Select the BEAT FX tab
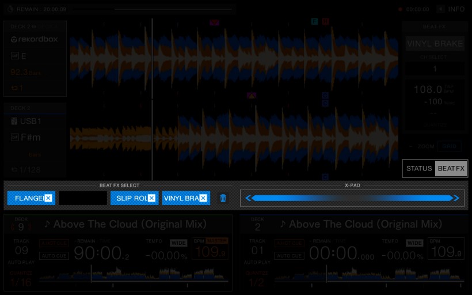 tap(451, 168)
